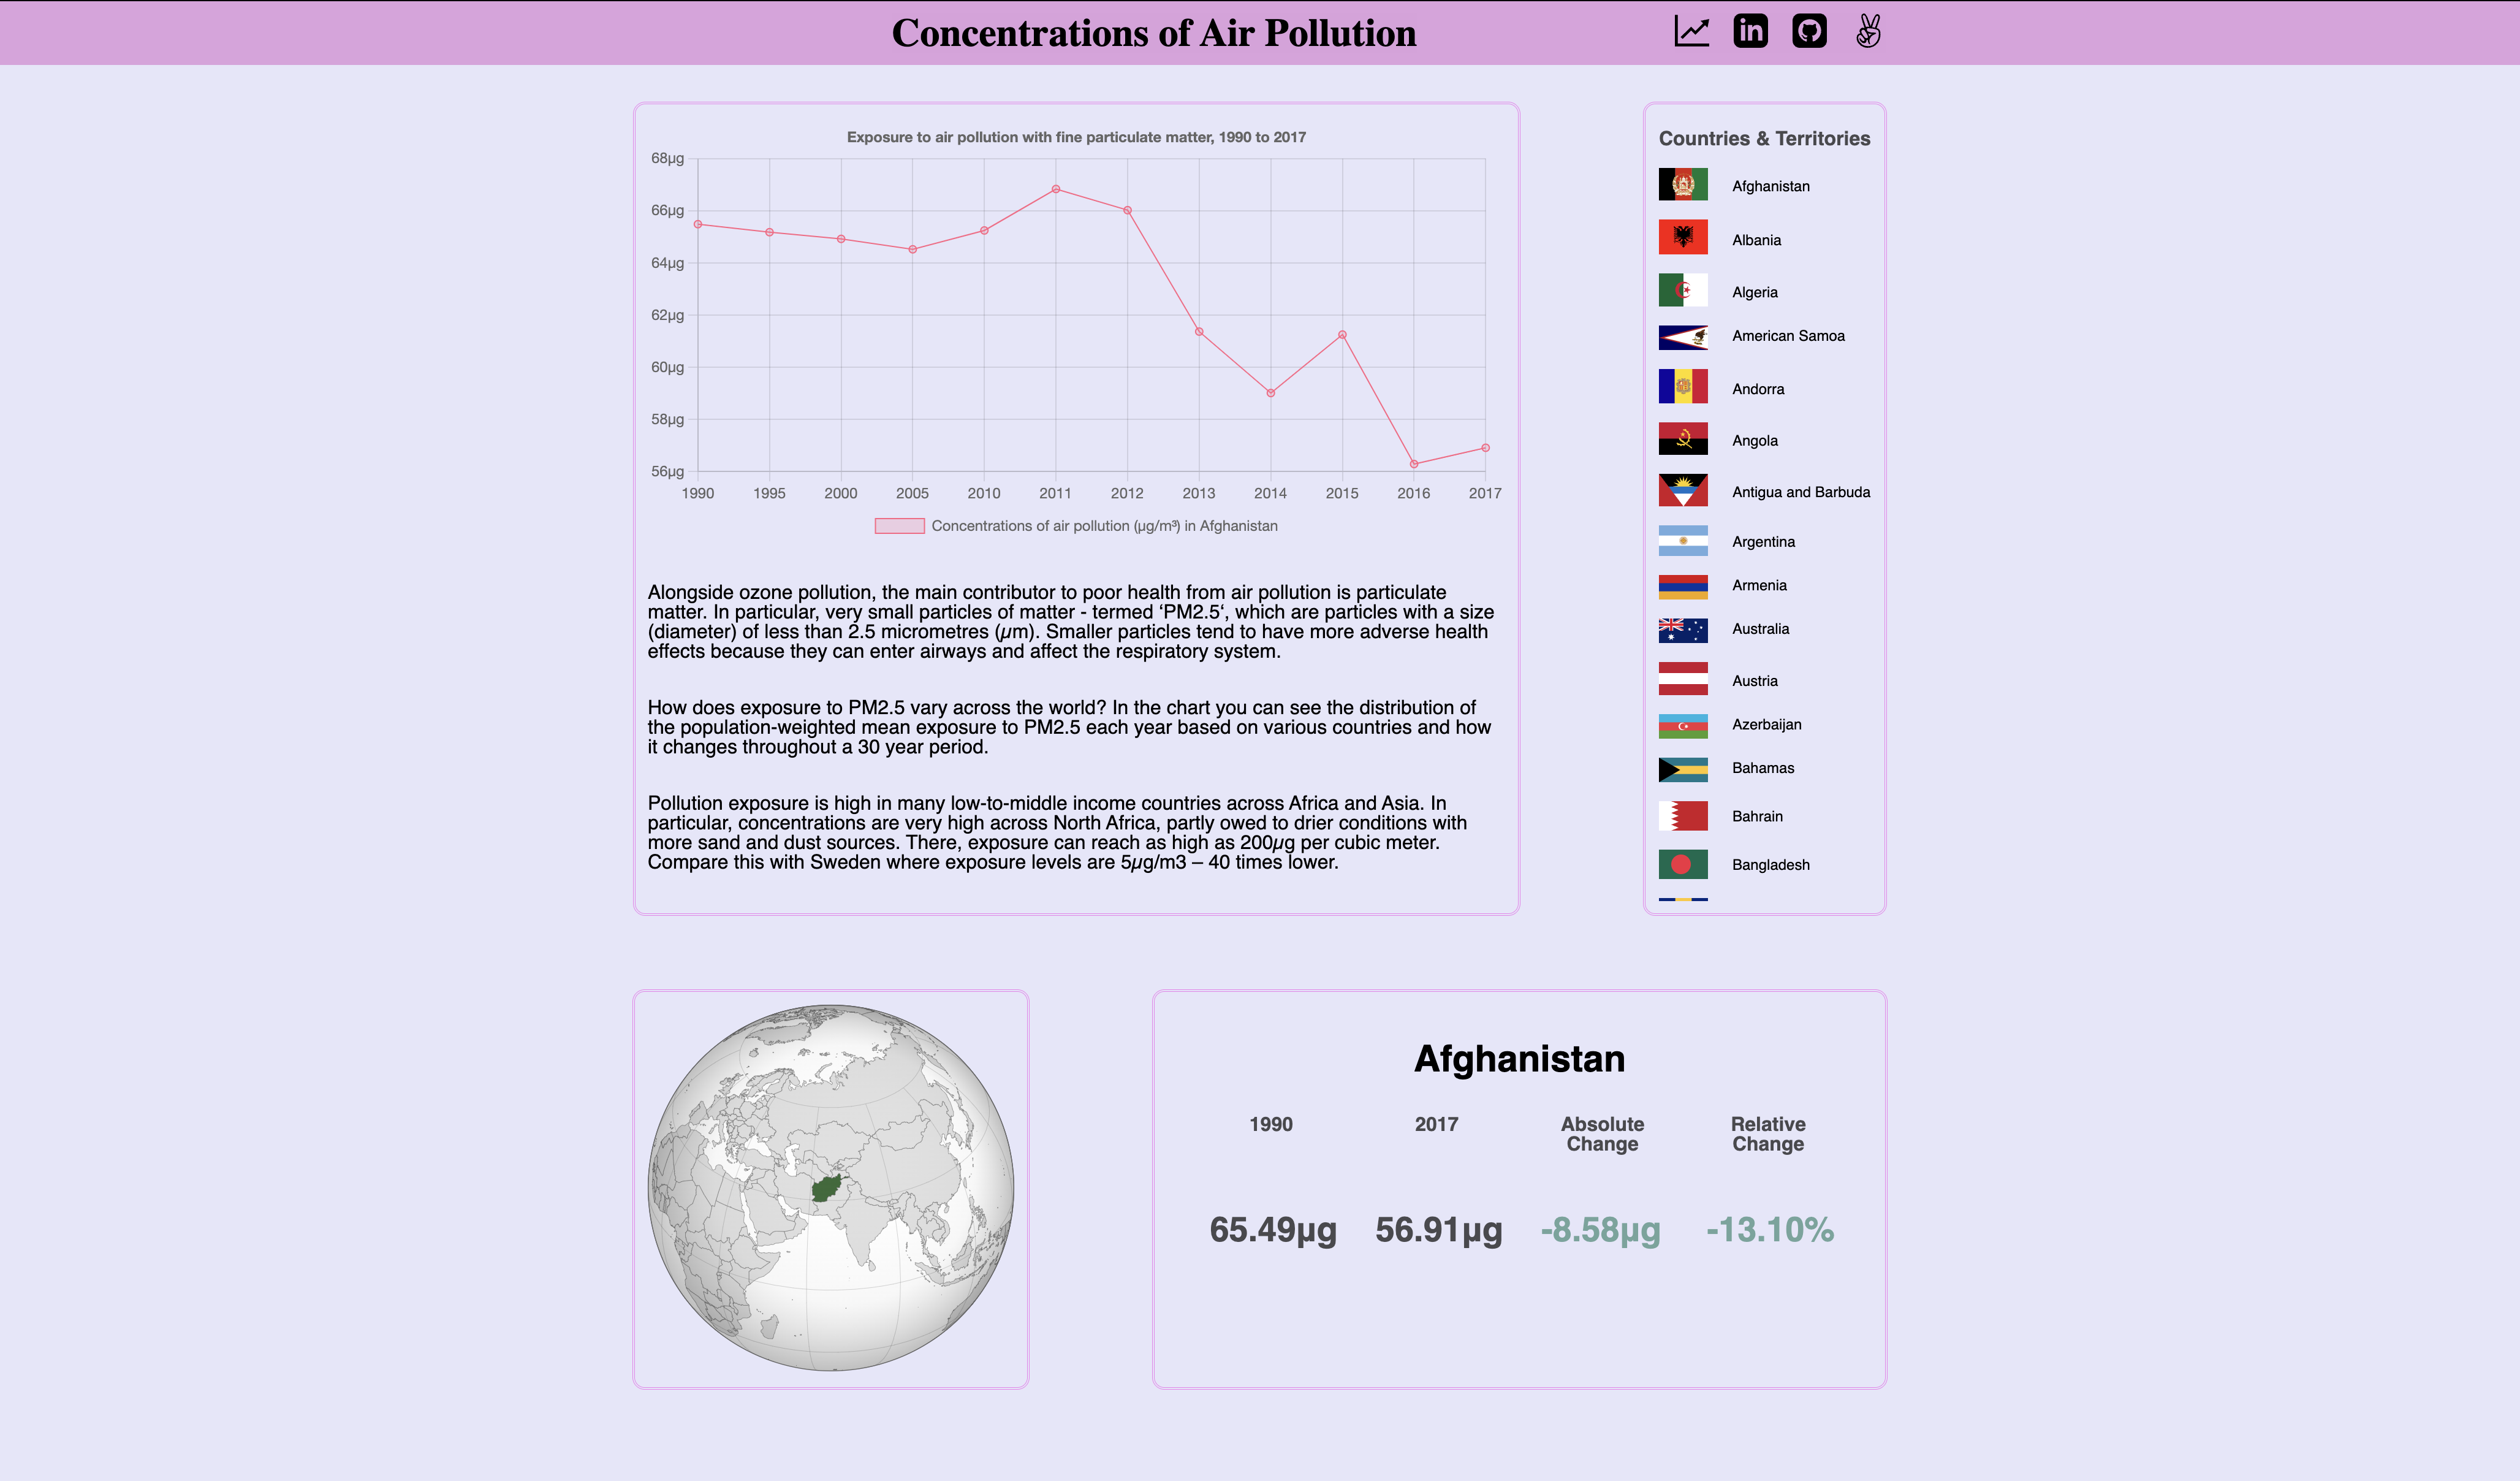Click the peace hand icon
The height and width of the screenshot is (1481, 2520).
coord(1867,32)
